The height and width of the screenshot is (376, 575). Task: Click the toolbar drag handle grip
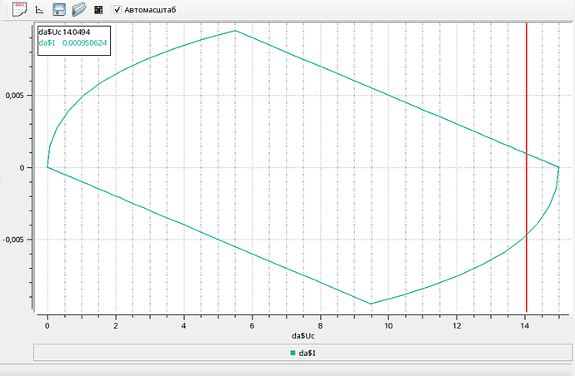click(6, 9)
